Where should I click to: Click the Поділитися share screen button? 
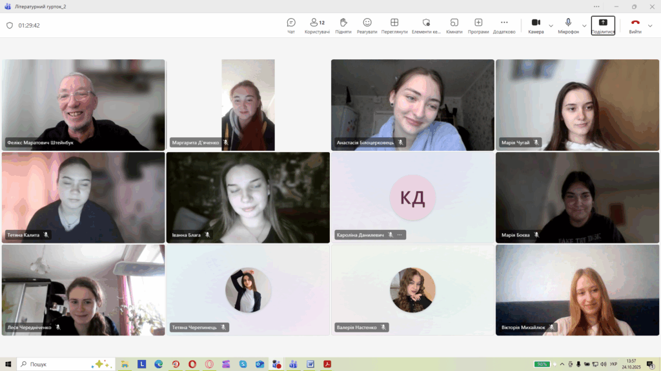(603, 25)
